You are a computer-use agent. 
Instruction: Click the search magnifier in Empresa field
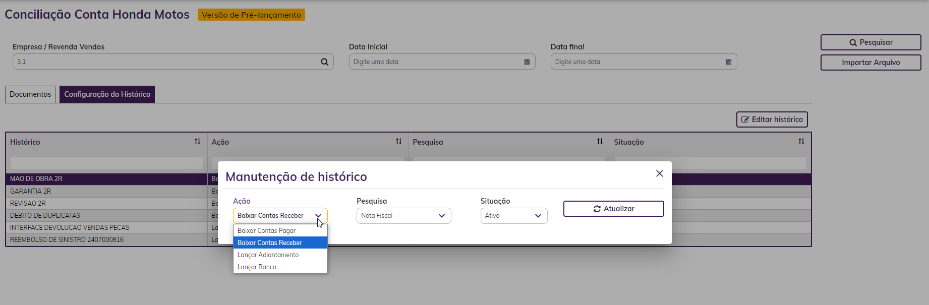coord(324,62)
